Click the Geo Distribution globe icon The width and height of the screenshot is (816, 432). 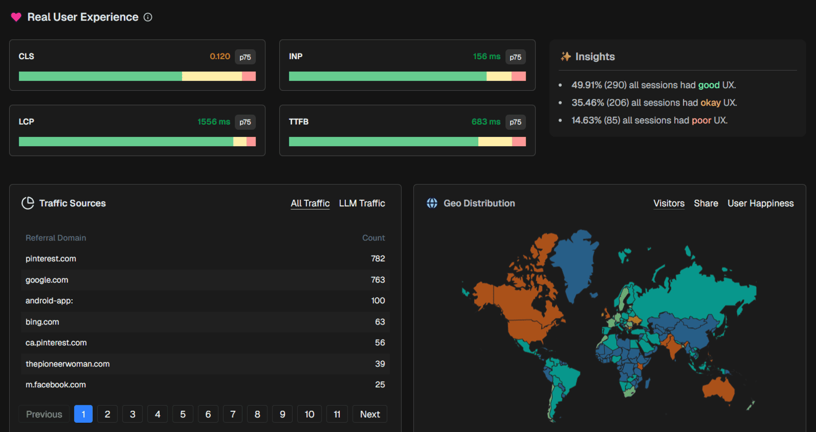[432, 203]
